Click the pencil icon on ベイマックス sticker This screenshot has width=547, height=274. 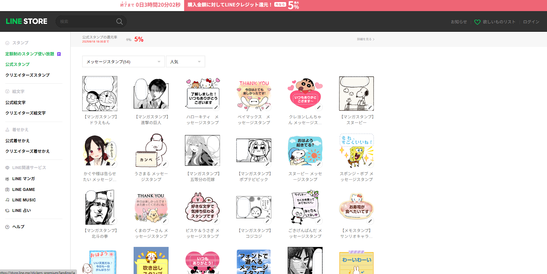point(267,107)
